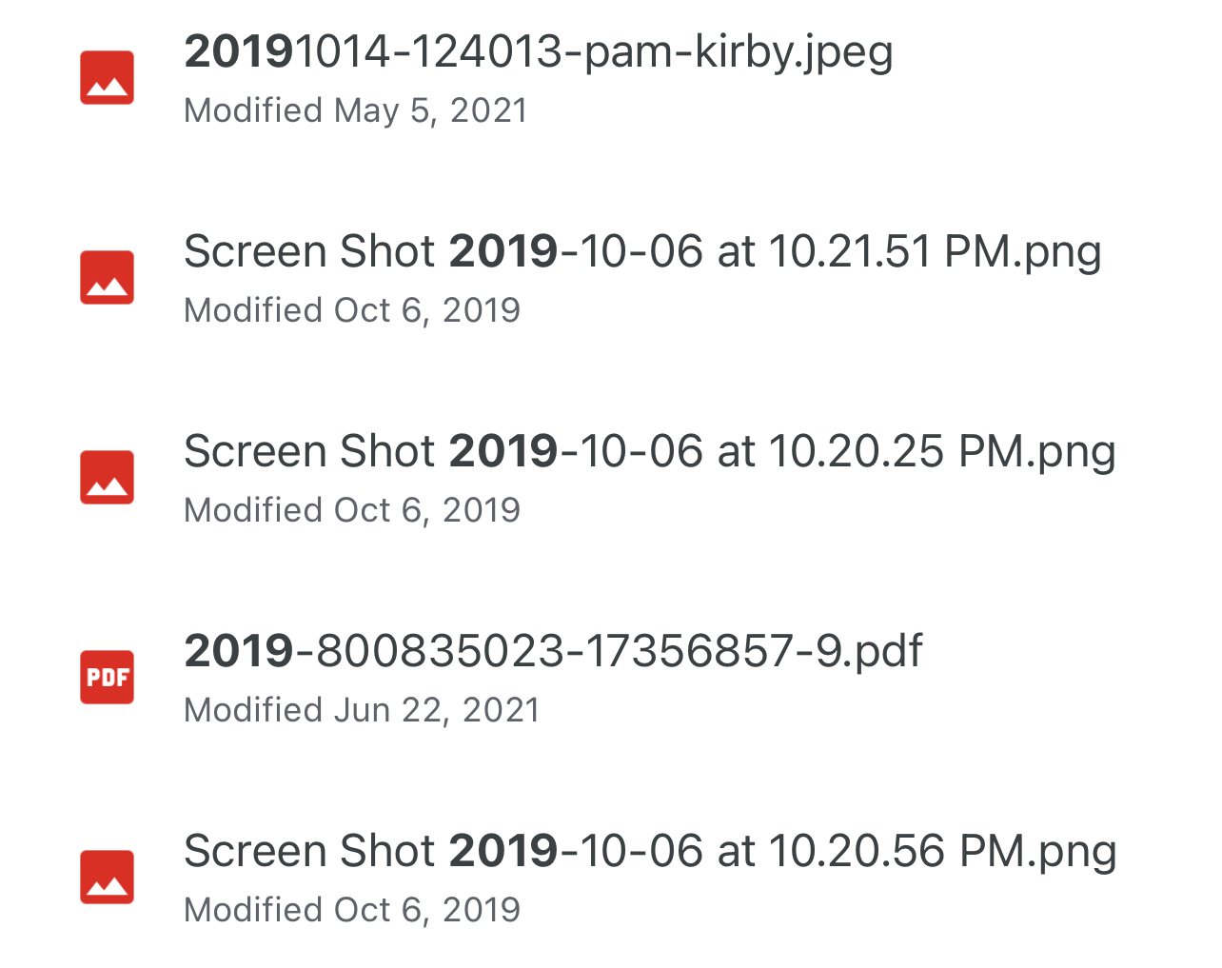Select the image icon beside 10.20.56 PM screenshot
The height and width of the screenshot is (968, 1222).
click(x=107, y=878)
